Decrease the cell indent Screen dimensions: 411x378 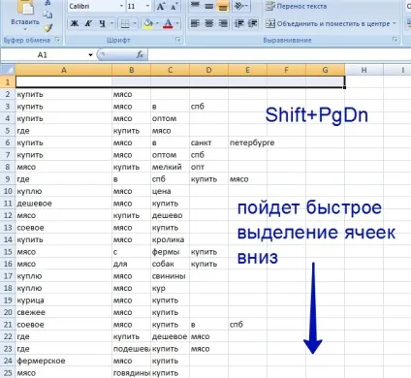[x=239, y=23]
